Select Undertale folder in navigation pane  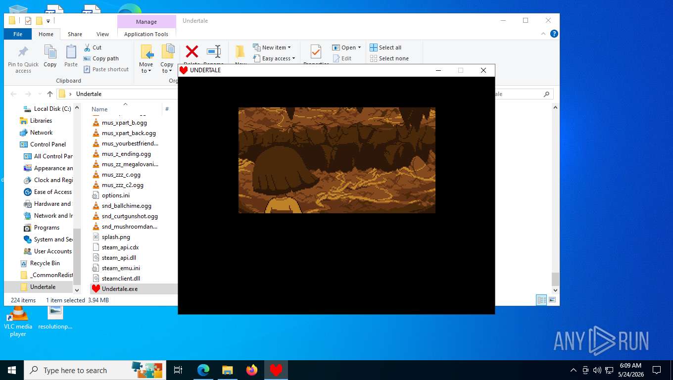coord(38,287)
